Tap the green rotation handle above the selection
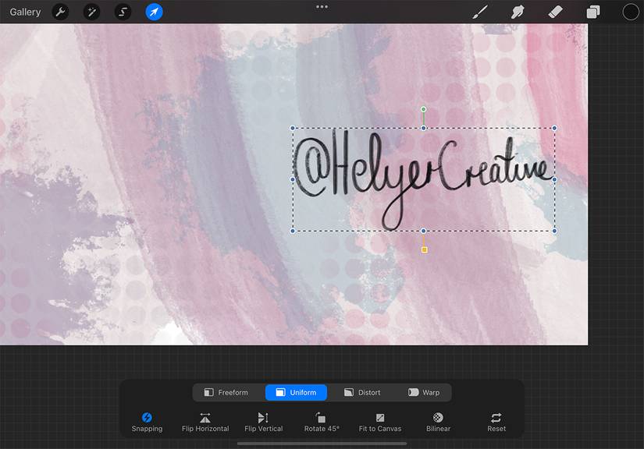Image resolution: width=644 pixels, height=449 pixels. pyautogui.click(x=424, y=108)
